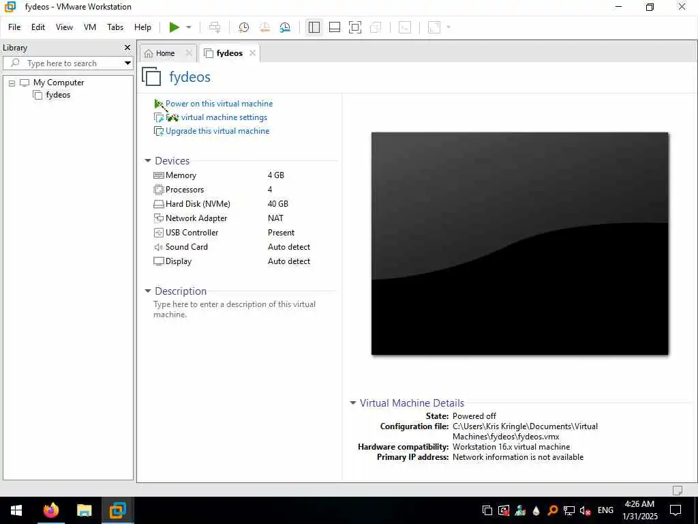
Task: Click the VMware tray icon in system tray
Action: pos(487,510)
